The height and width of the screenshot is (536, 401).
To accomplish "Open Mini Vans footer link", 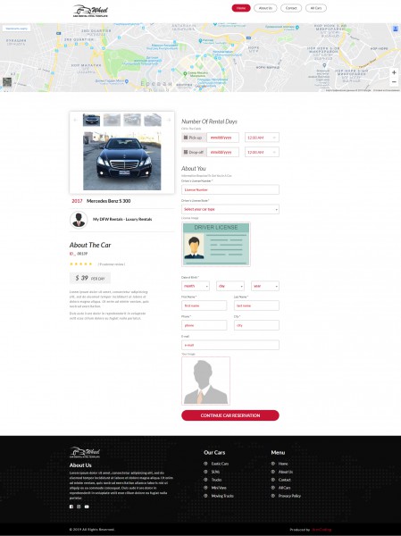I will pos(219,488).
